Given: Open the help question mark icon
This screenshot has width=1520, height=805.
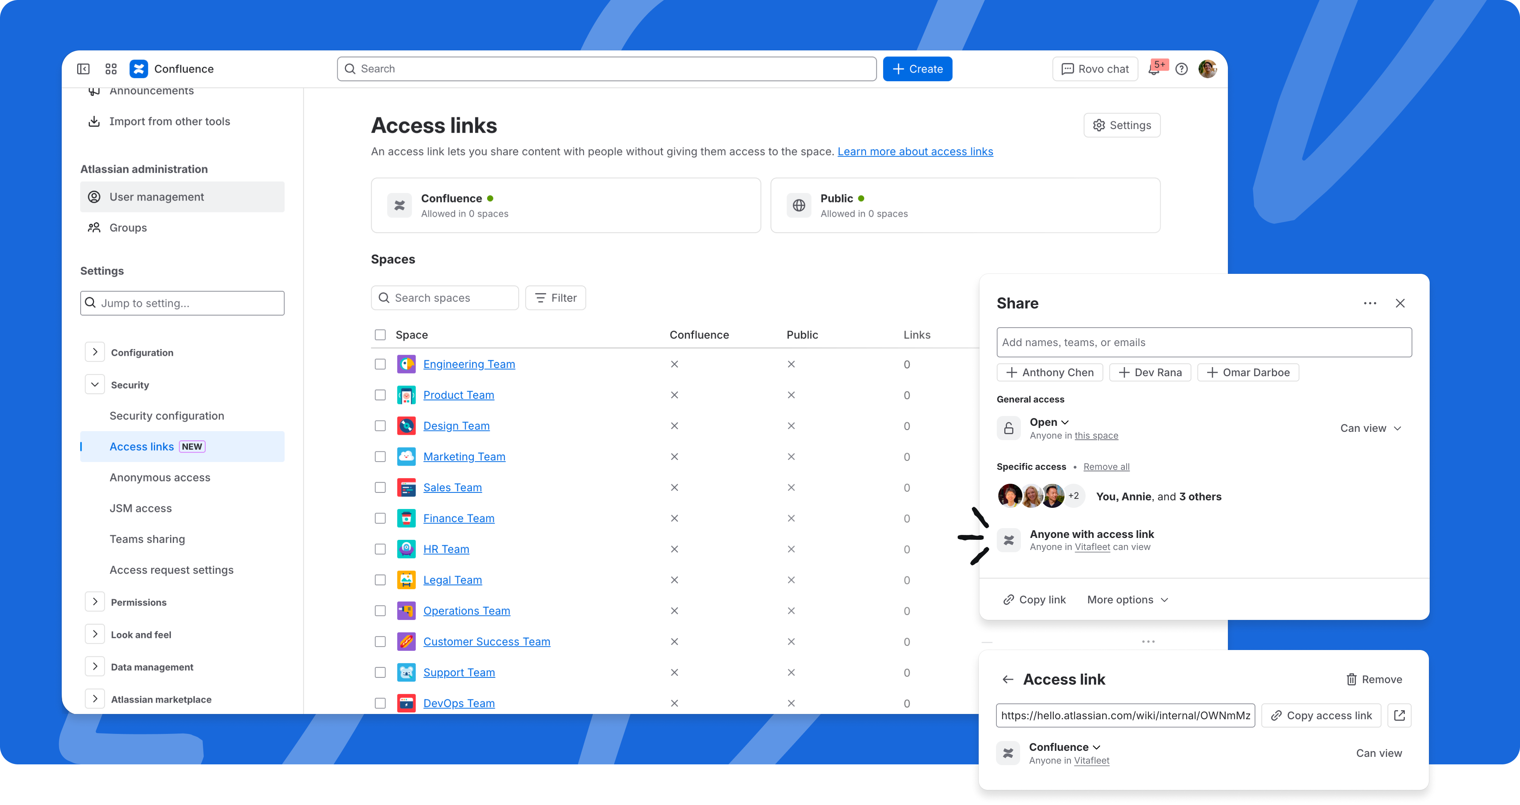Looking at the screenshot, I should [1181, 69].
